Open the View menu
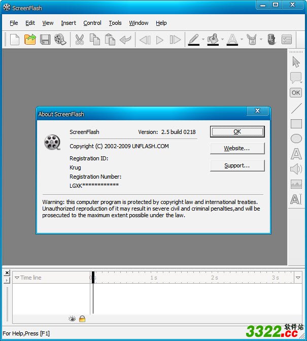The height and width of the screenshot is (341, 307). point(48,23)
